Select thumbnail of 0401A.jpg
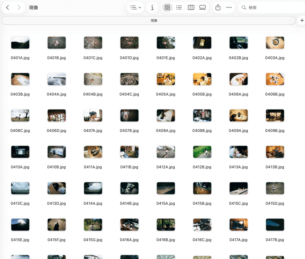The image size is (305, 259). [x=20, y=43]
